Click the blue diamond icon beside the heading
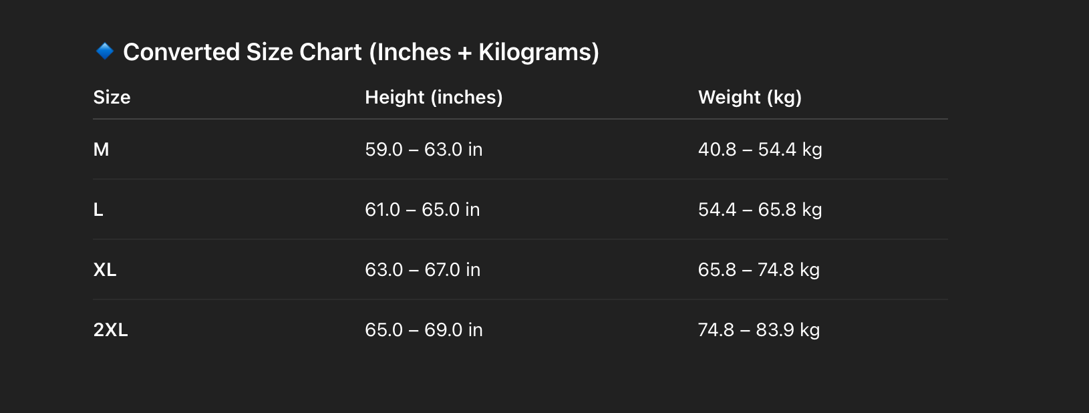Viewport: 1089px width, 413px height. pos(105,51)
